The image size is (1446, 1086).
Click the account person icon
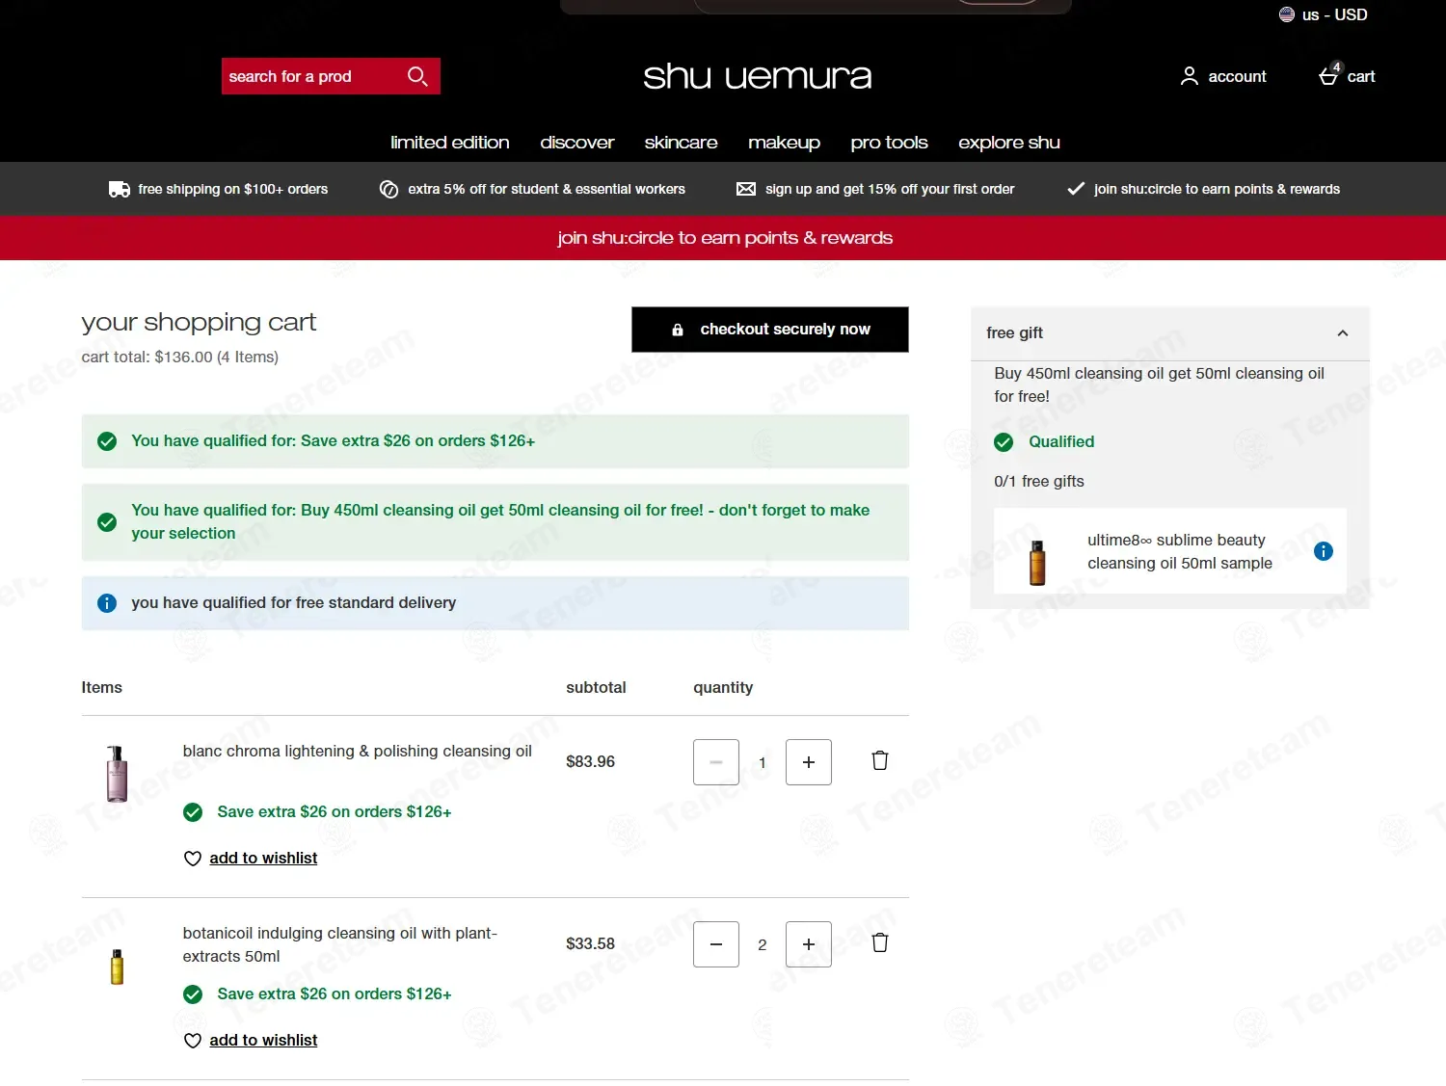[1190, 76]
